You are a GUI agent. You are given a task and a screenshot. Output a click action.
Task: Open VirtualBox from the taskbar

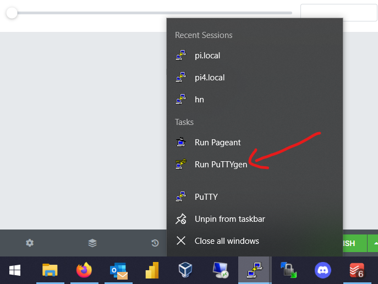pos(185,270)
